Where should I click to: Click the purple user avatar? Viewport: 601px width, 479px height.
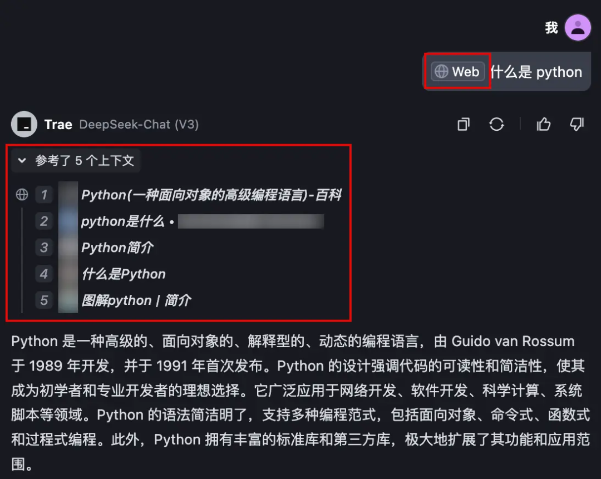pos(578,28)
